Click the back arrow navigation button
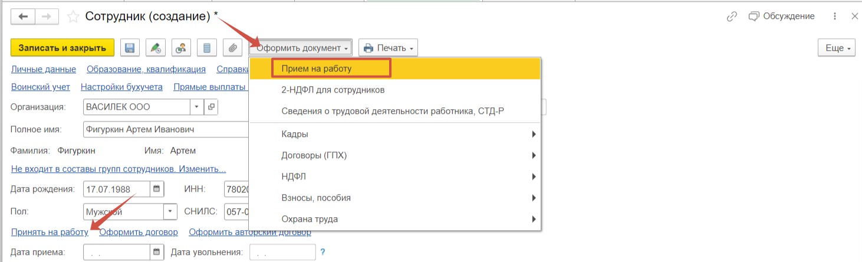 24,17
